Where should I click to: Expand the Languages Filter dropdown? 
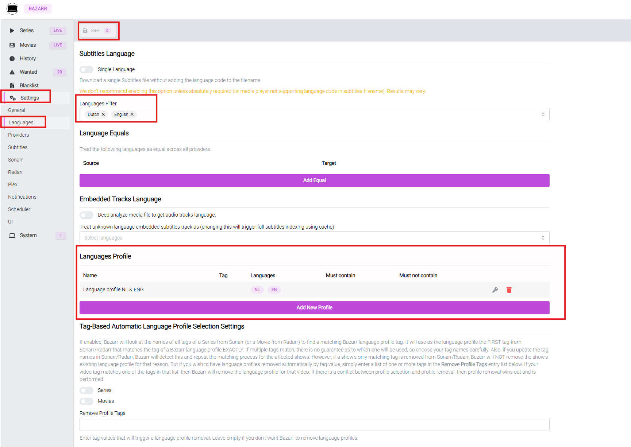click(x=543, y=114)
